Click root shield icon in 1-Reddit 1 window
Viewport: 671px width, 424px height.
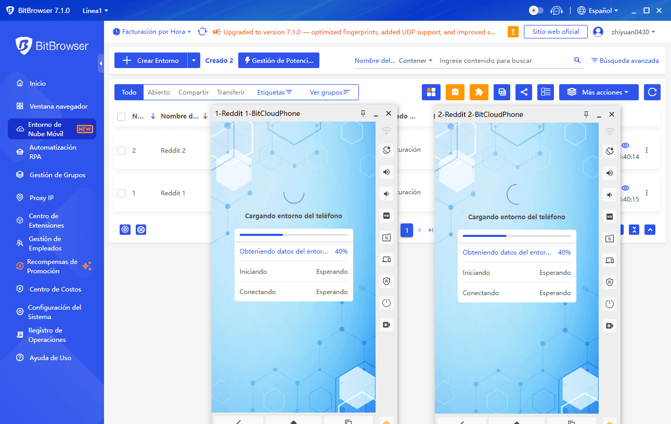pos(386,281)
